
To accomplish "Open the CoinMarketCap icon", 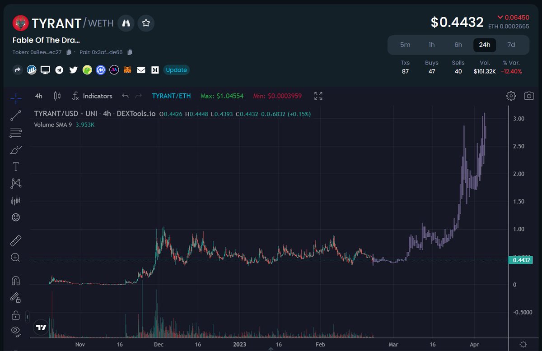I will click(100, 70).
